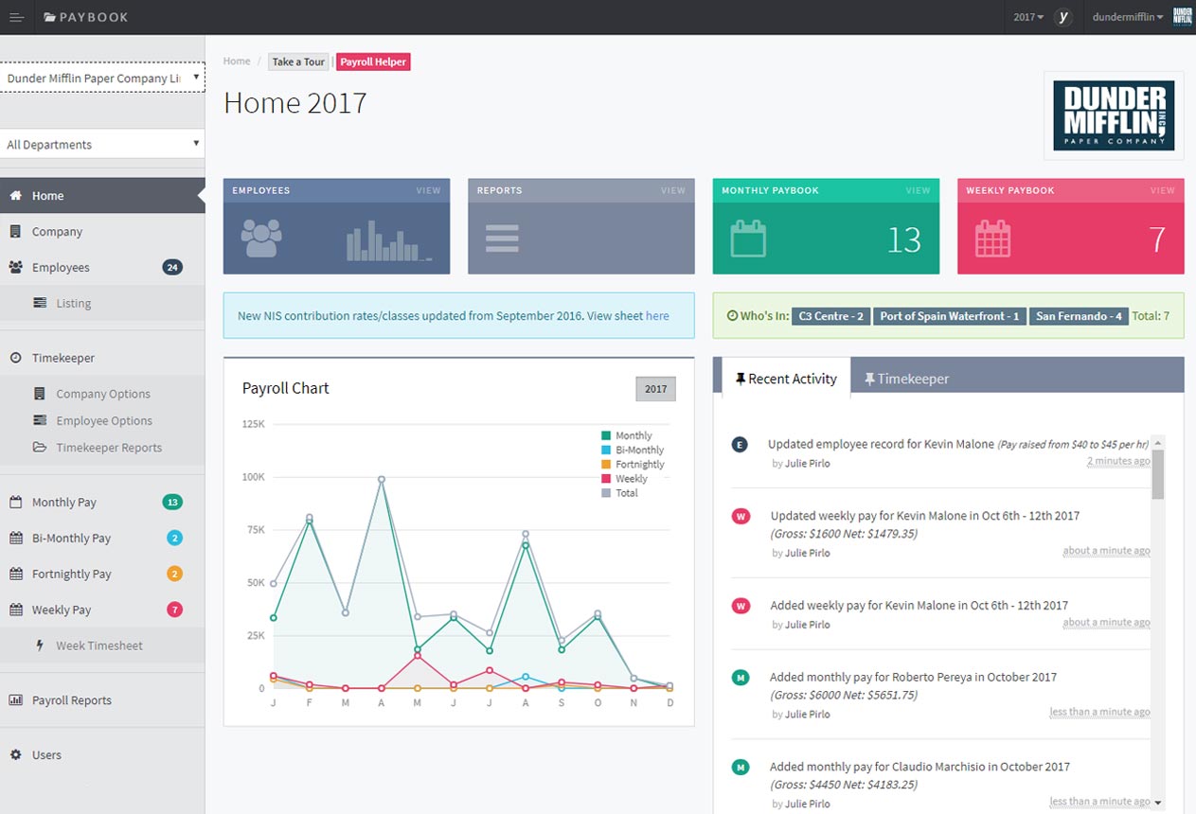The height and width of the screenshot is (814, 1196).
Task: Open Timekeeper Company Options
Action: point(102,394)
